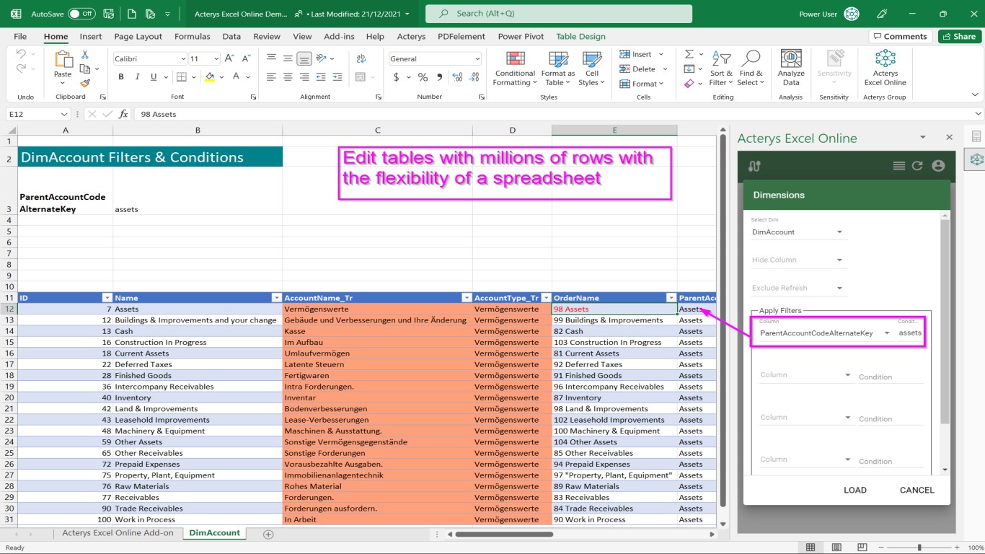
Task: Open the font size dropdown
Action: 216,58
